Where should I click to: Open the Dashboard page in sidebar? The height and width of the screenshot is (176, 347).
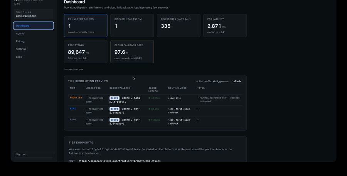point(34,26)
